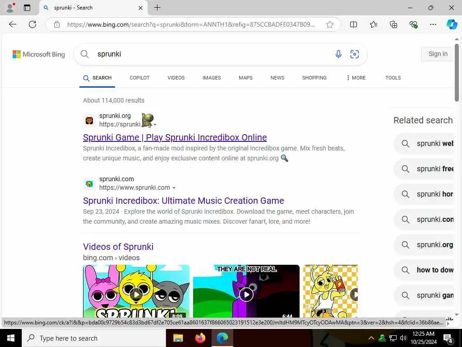
Task: Click related search sprunki free
Action: click(x=424, y=169)
